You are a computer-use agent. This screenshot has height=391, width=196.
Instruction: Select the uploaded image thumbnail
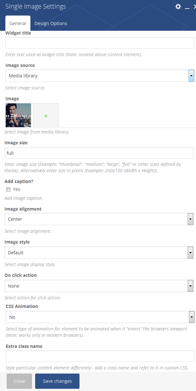click(18, 115)
